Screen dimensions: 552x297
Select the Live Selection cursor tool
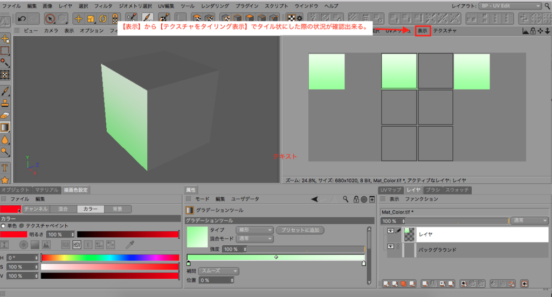coord(50,18)
